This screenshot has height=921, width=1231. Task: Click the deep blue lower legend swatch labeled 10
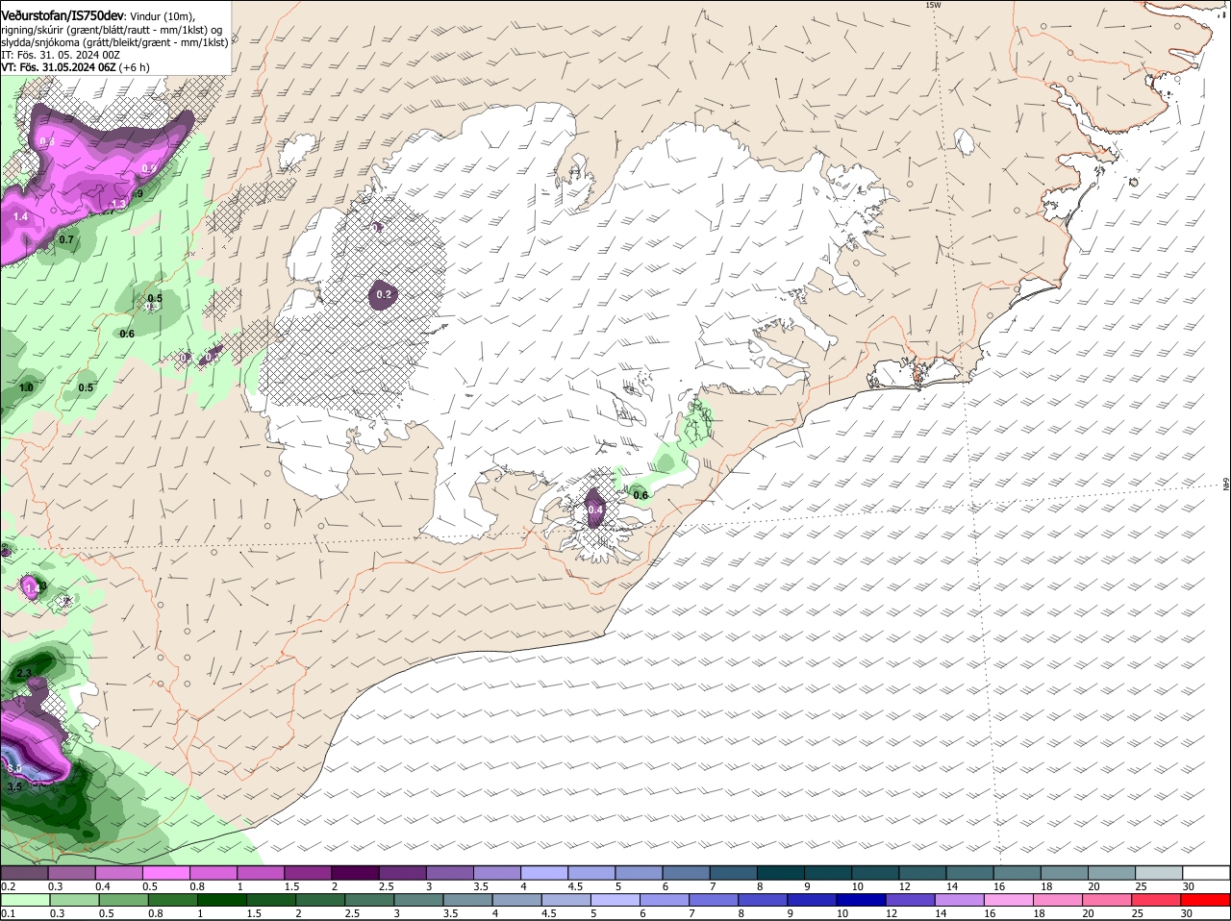point(862,900)
